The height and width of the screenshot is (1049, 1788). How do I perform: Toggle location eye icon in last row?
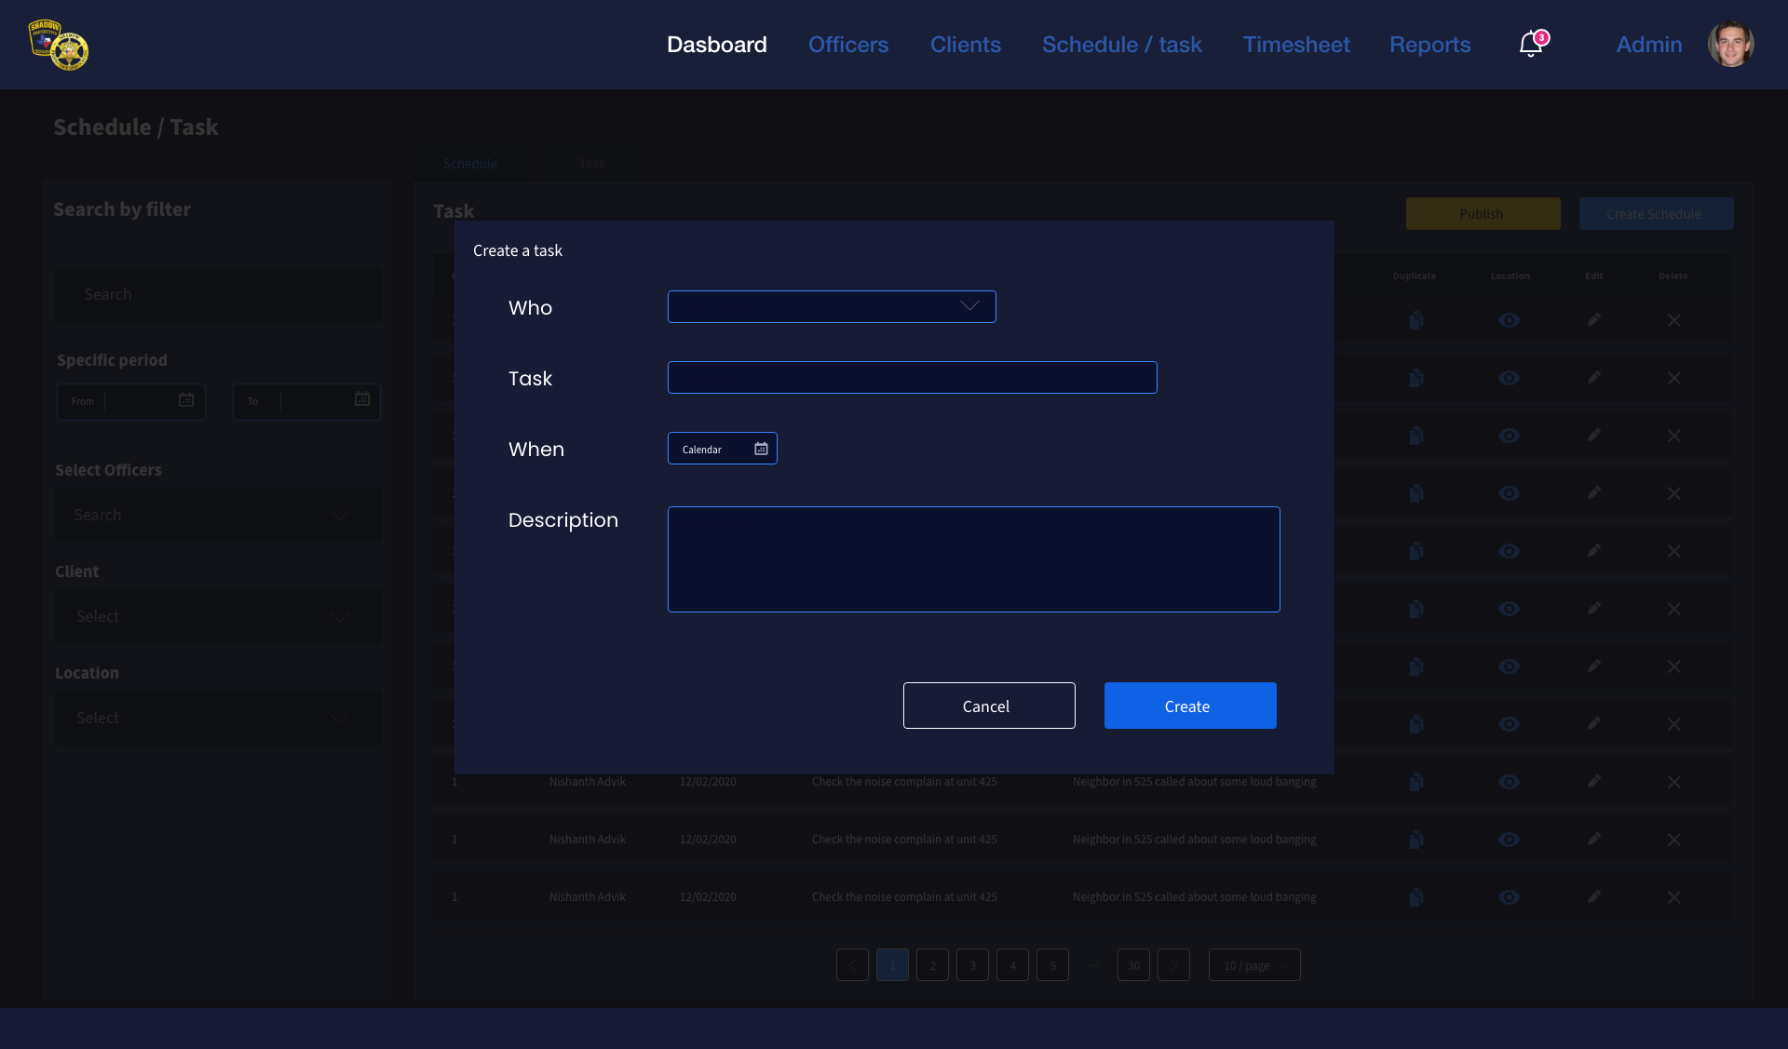[x=1509, y=897]
